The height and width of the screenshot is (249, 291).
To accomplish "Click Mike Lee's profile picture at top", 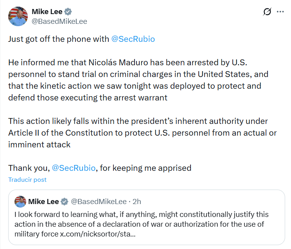I will pyautogui.click(x=18, y=16).
